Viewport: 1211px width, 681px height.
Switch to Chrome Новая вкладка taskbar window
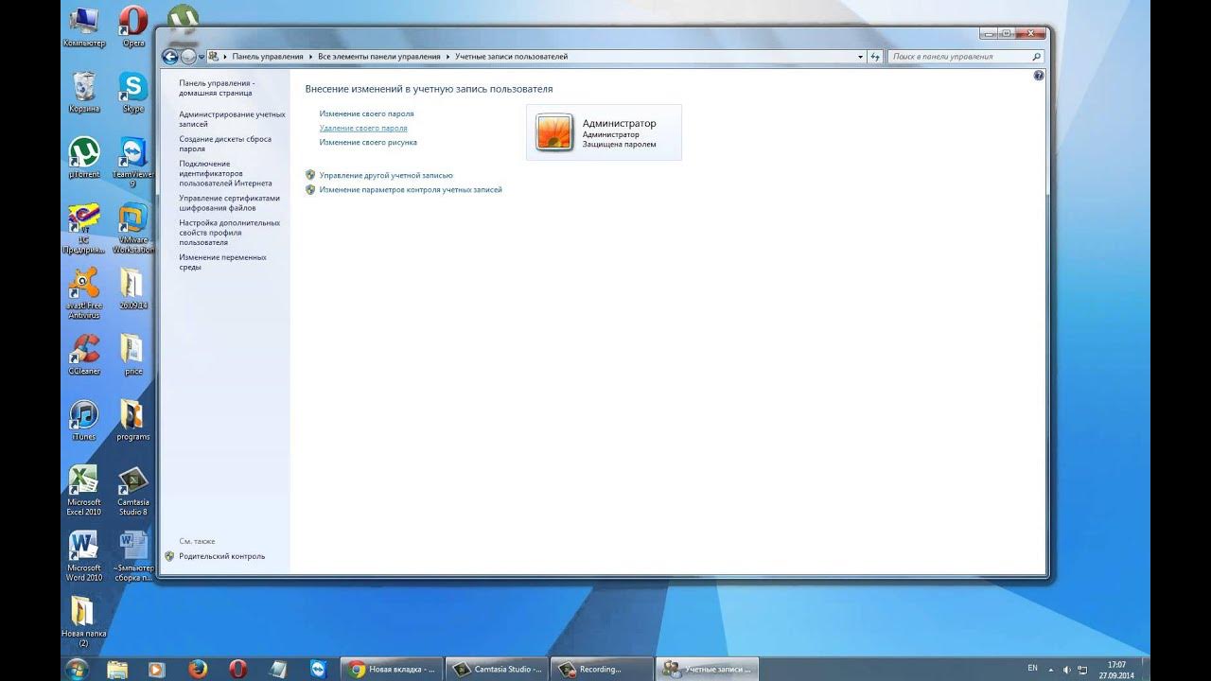coord(392,669)
